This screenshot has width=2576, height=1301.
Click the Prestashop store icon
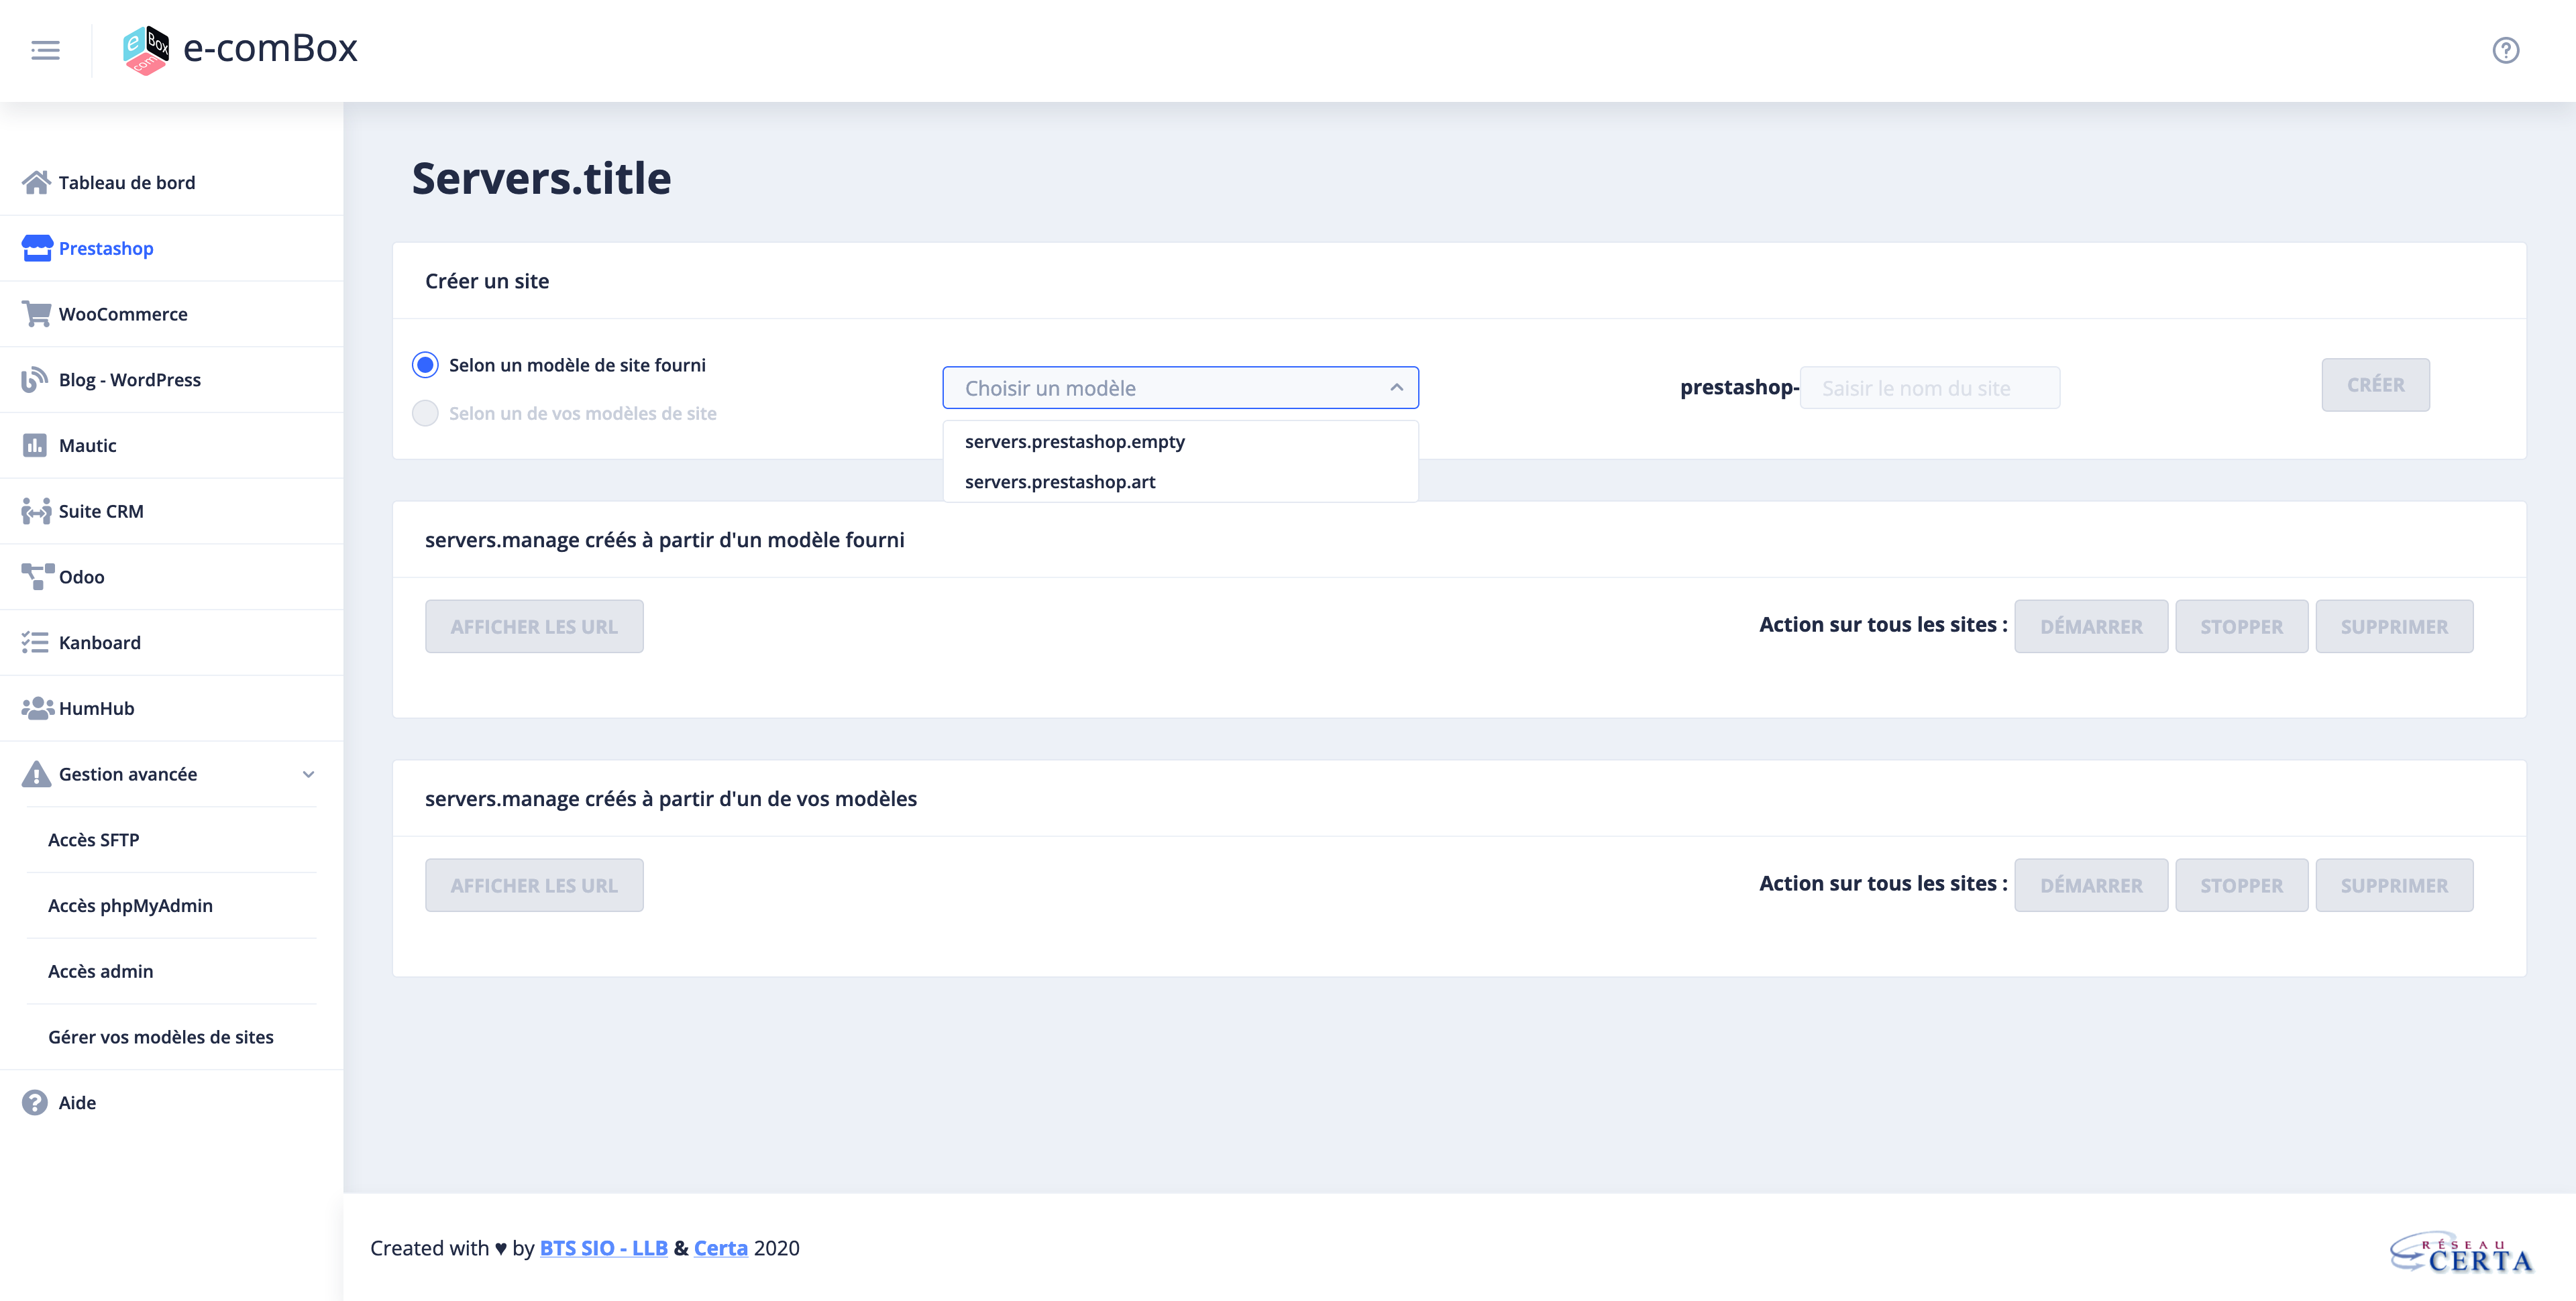37,248
